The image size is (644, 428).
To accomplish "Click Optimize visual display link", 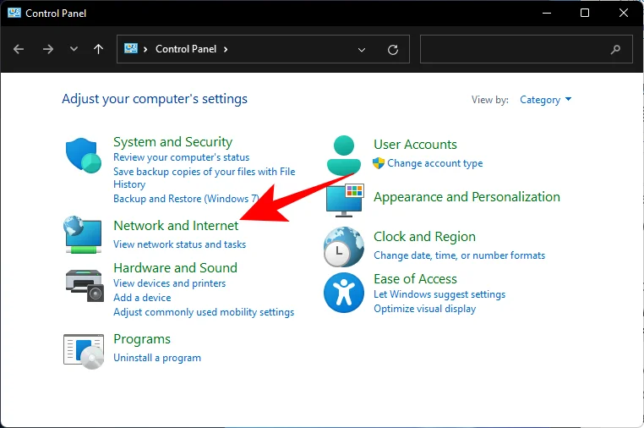I will click(424, 309).
